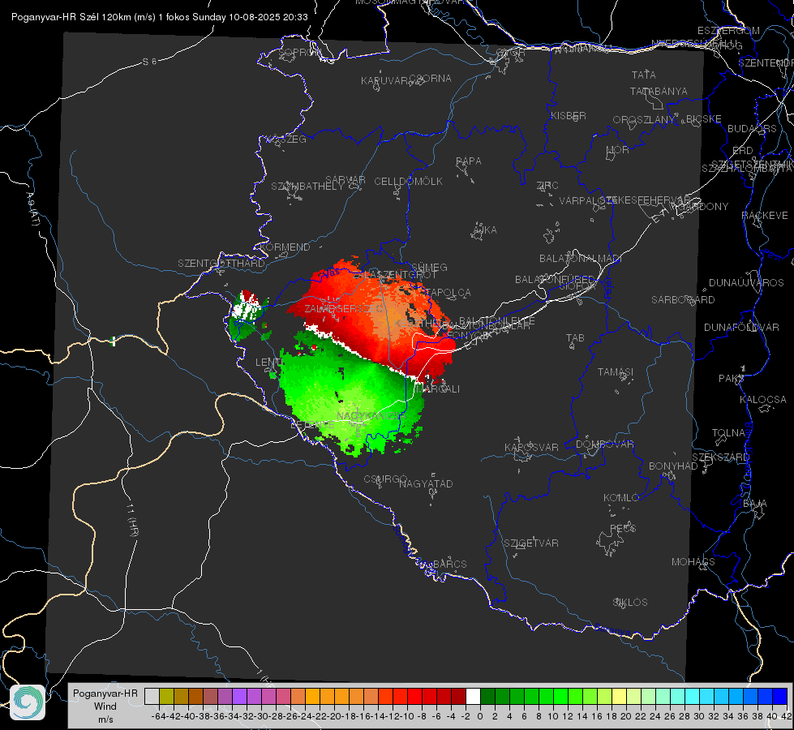Click the MÓR city label
Image resolution: width=794 pixels, height=730 pixels.
618,149
